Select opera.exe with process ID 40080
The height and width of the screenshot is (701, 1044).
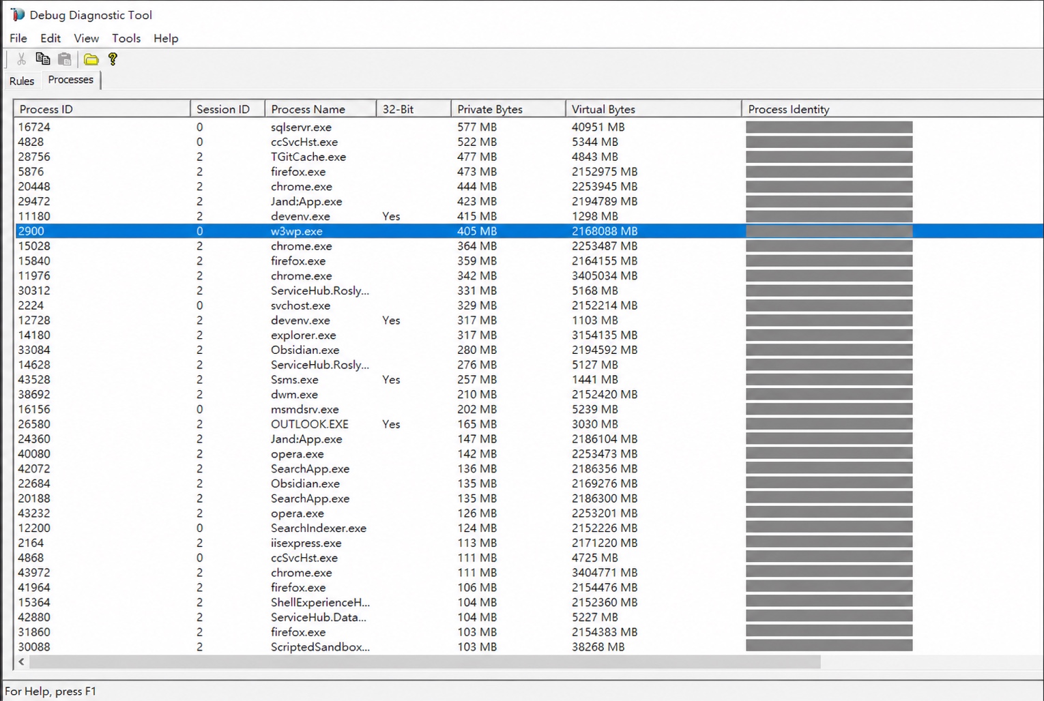tap(529, 454)
